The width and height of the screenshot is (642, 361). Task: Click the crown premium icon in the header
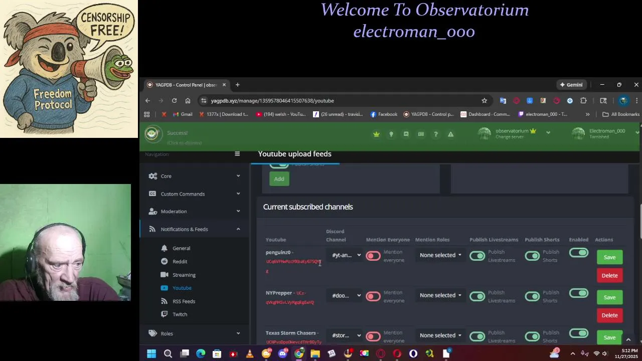click(376, 134)
